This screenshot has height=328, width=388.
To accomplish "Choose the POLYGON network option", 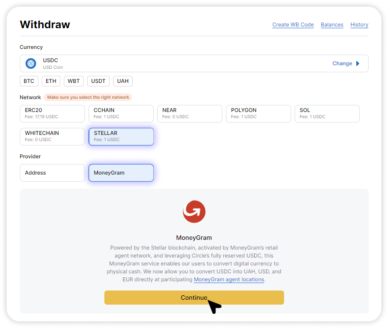I will pyautogui.click(x=259, y=114).
